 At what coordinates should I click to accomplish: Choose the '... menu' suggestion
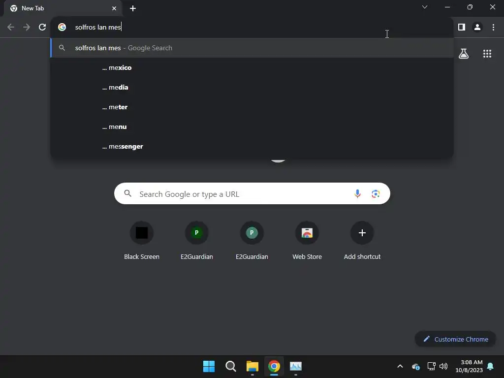pyautogui.click(x=252, y=126)
